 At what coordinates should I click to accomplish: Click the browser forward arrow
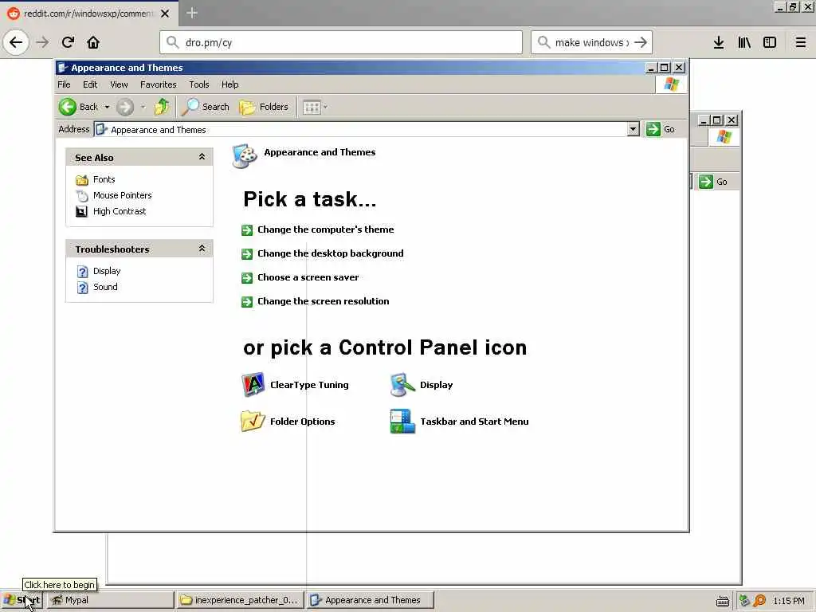[x=42, y=42]
